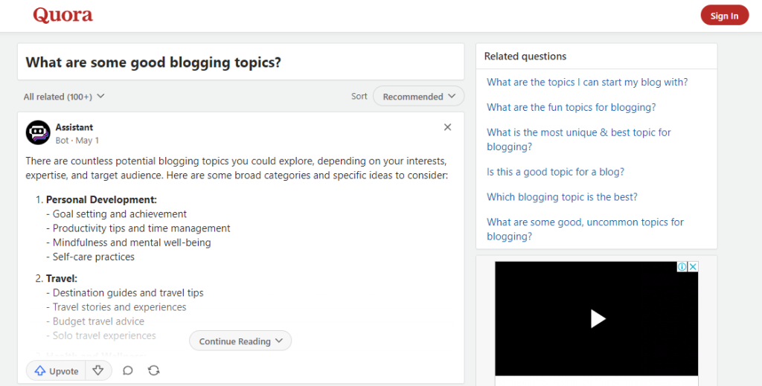Click "Travel stories and experiences" item

[x=116, y=307]
